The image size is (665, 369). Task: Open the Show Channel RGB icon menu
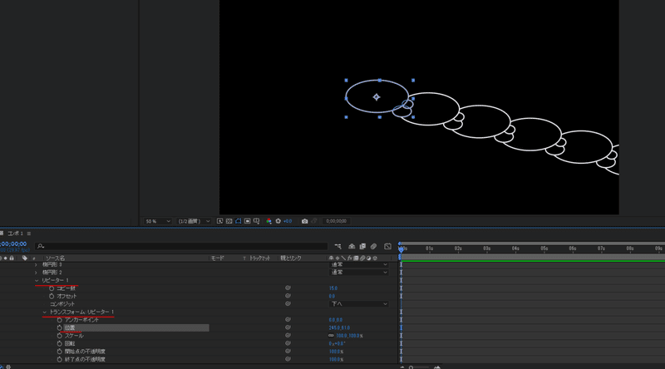pyautogui.click(x=268, y=221)
